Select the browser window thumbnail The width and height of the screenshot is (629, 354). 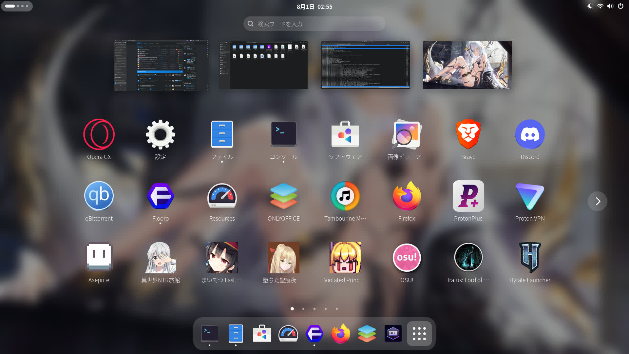point(161,65)
